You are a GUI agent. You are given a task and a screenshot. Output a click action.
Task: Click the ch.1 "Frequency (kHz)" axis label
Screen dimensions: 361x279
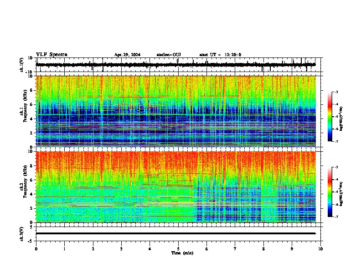[25, 106]
